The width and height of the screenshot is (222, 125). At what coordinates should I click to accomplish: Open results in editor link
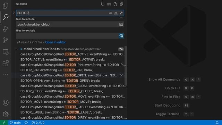55,42
